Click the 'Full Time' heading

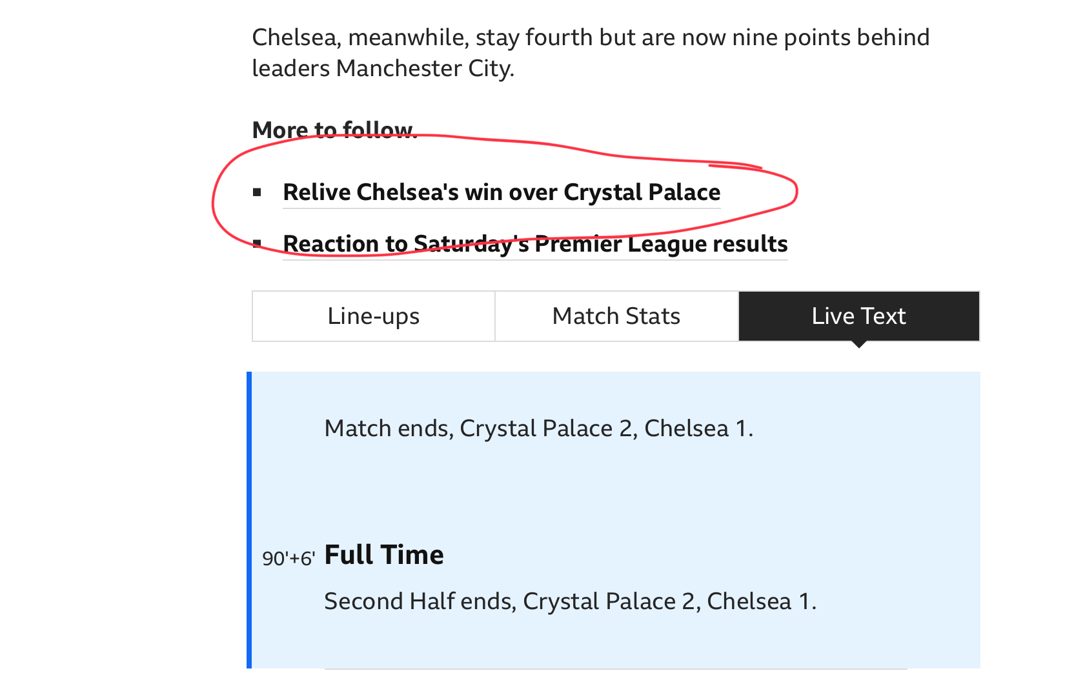tap(384, 555)
